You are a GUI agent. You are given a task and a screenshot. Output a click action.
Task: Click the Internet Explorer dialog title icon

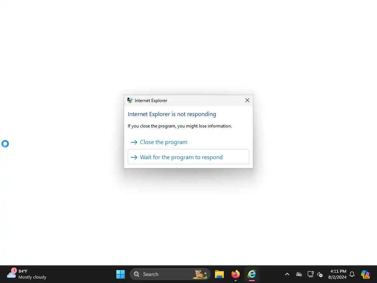coord(130,100)
